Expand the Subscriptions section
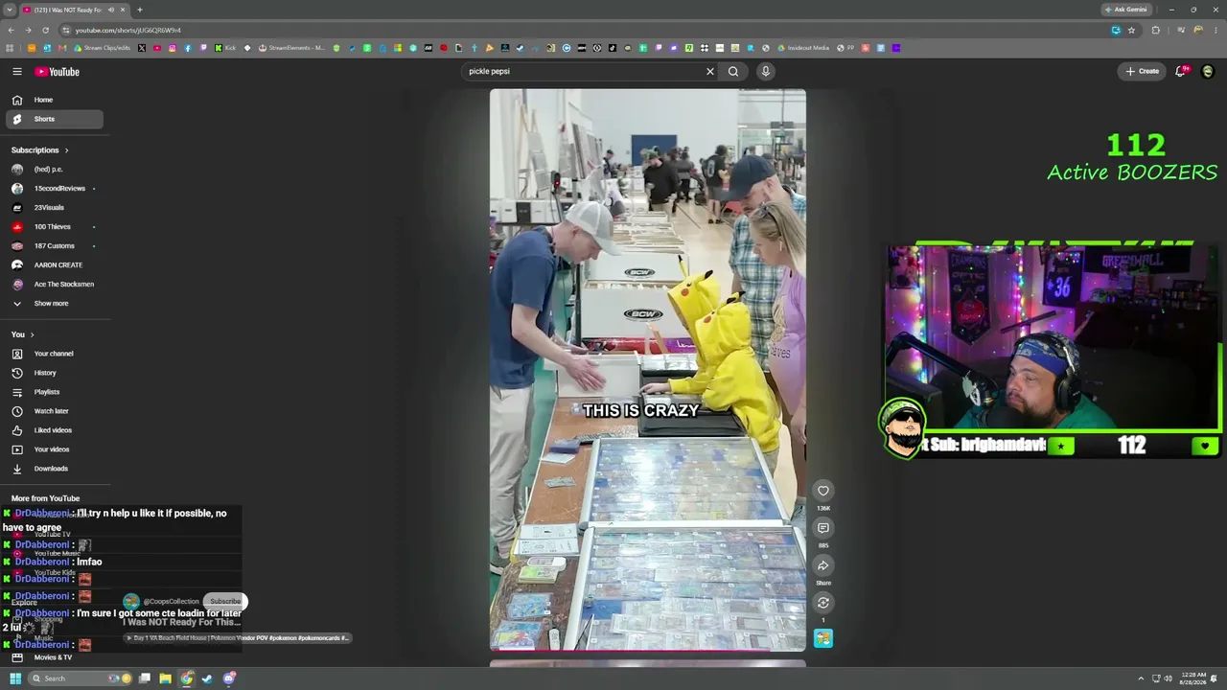1227x690 pixels. coord(39,150)
